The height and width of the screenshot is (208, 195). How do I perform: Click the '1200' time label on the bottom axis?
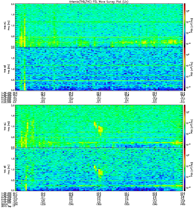click(x=15, y=204)
